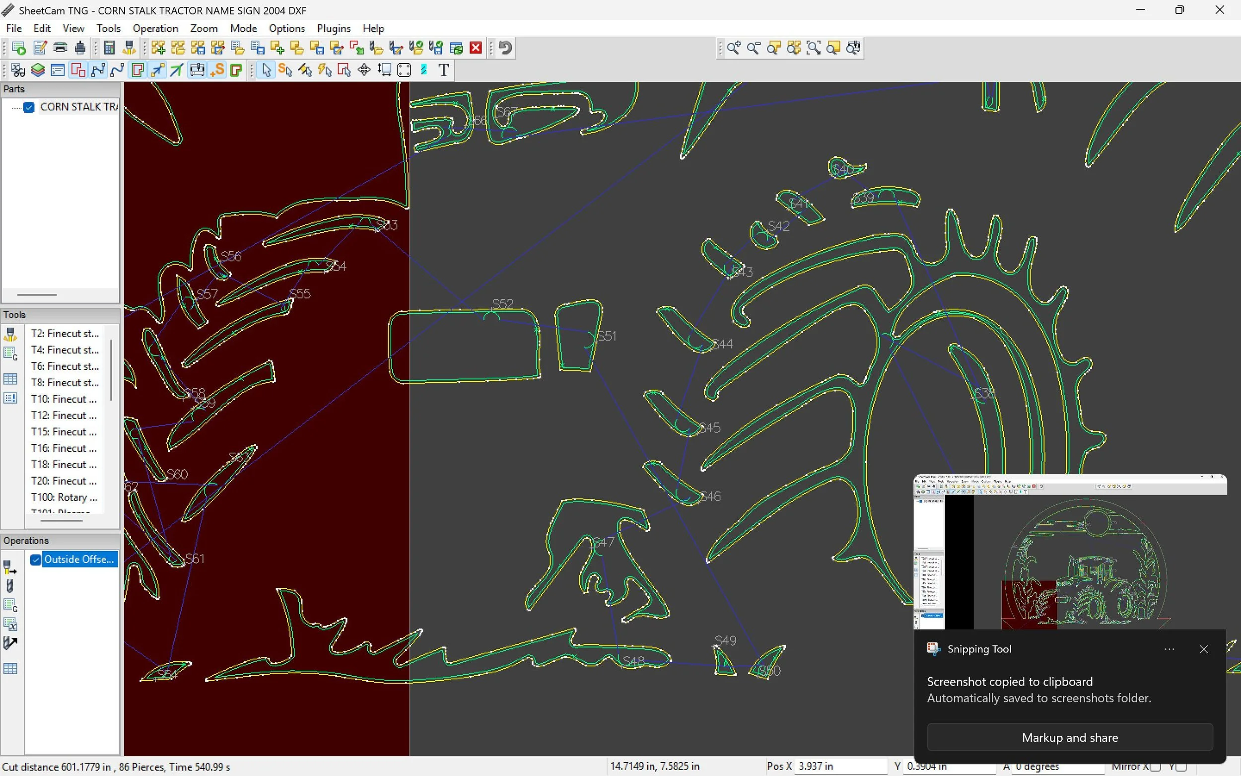Click the Zoom to window icon
This screenshot has width=1241, height=776.
point(814,48)
